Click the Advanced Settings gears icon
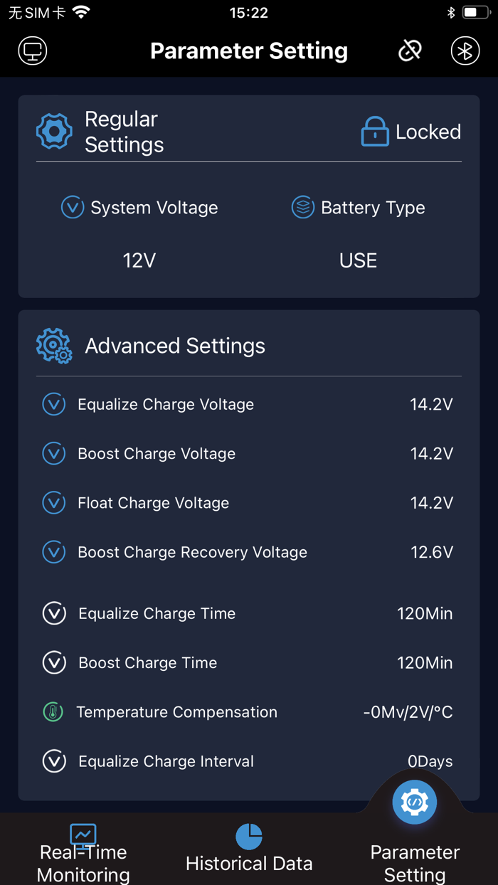The image size is (498, 885). 54,346
